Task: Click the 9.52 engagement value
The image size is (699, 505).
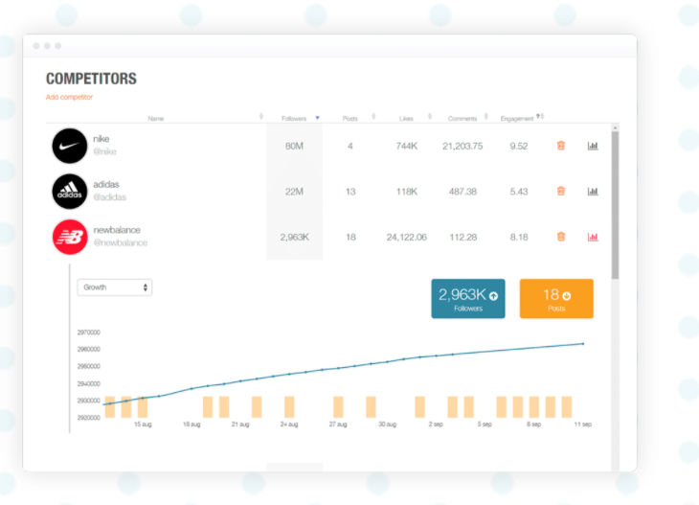Action: coord(519,146)
